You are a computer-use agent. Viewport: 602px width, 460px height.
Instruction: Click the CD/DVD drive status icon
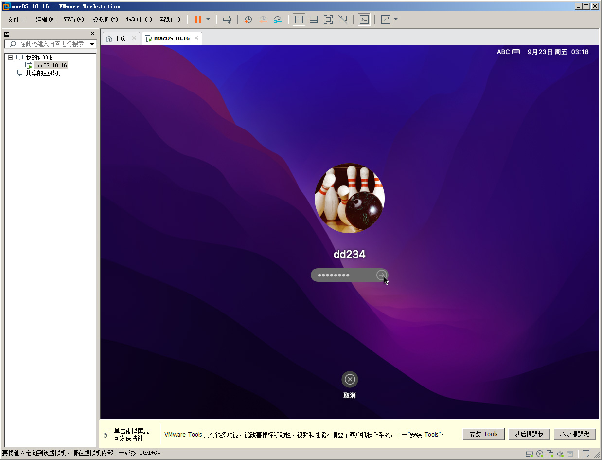coord(540,454)
